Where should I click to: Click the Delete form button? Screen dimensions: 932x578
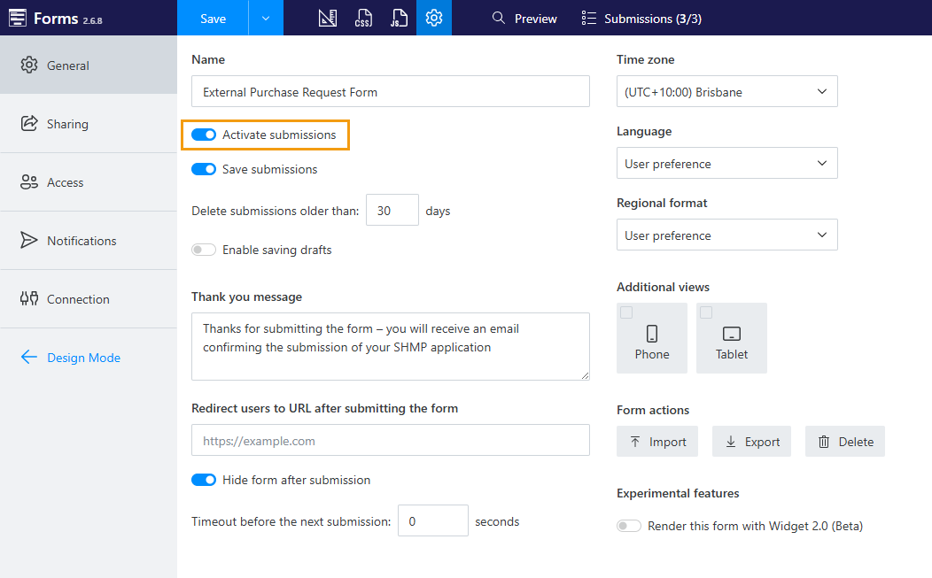845,442
